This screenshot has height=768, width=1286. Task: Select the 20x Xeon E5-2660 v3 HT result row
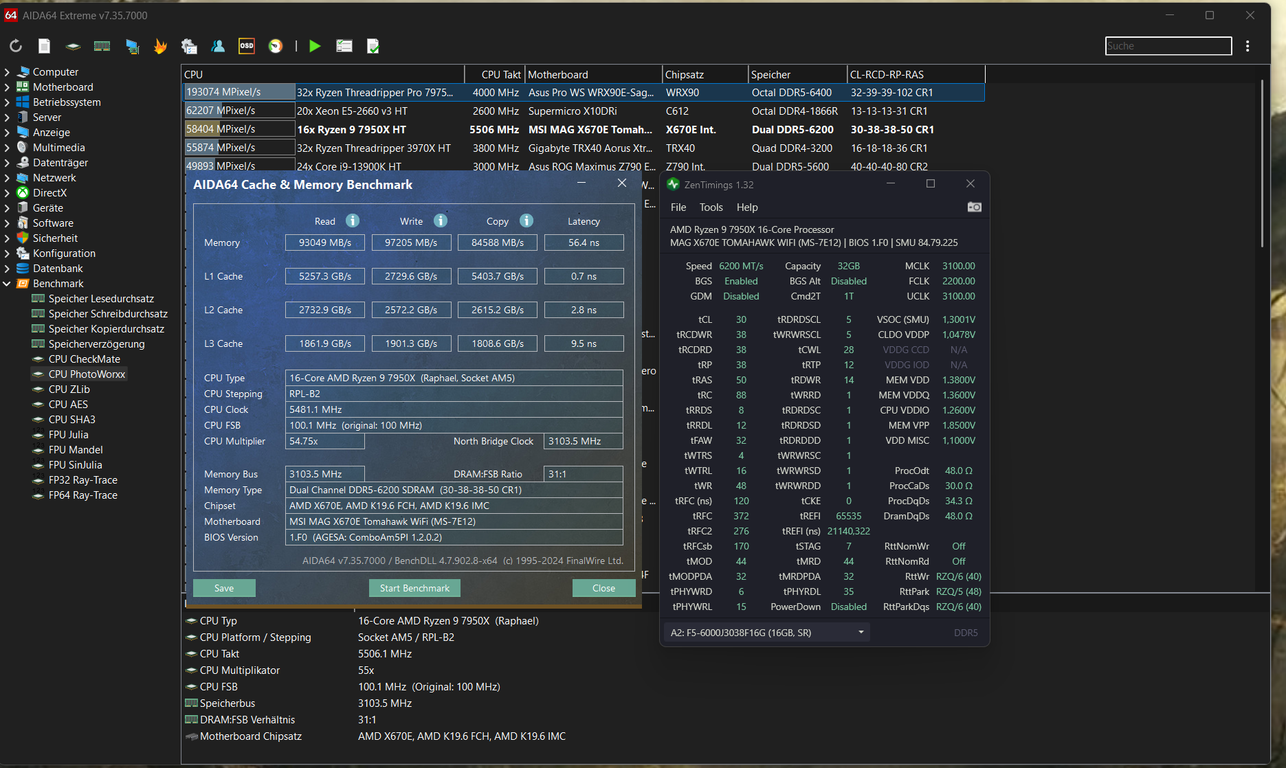point(584,111)
